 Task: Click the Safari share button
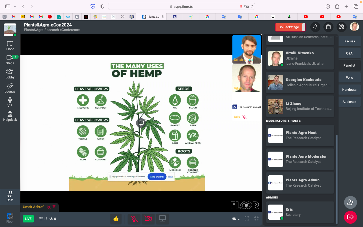point(337,7)
